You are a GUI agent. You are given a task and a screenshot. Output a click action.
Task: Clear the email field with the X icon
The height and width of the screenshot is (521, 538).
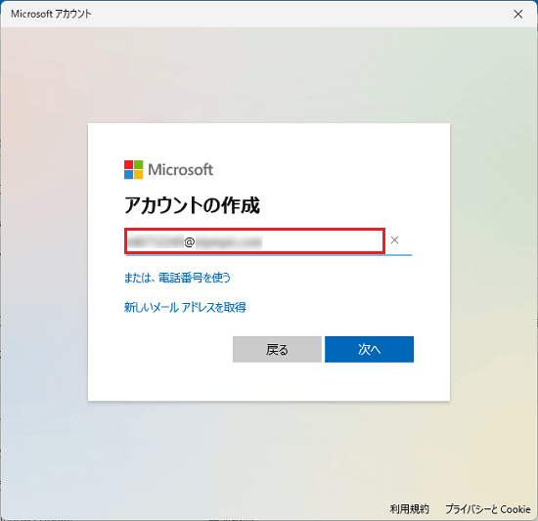394,240
